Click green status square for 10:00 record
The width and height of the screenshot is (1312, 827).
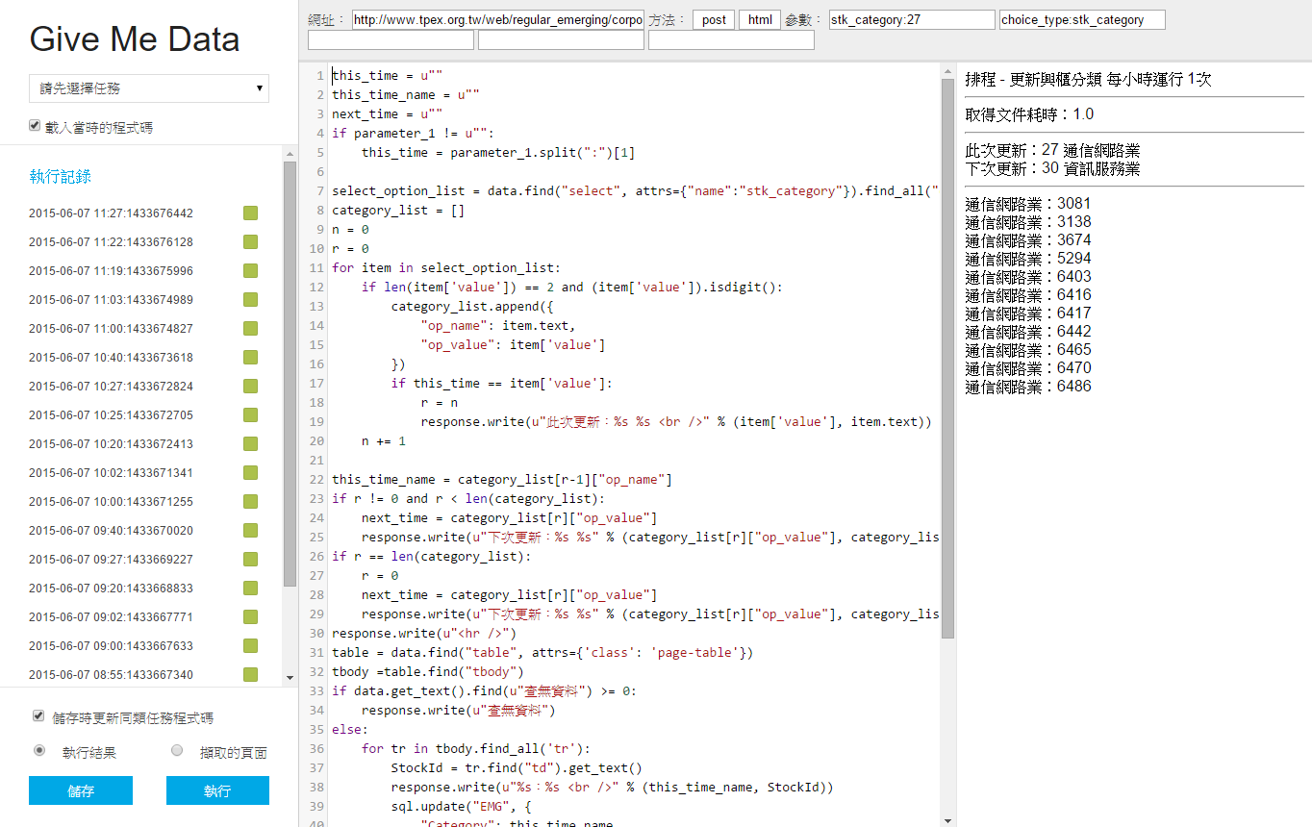(250, 502)
